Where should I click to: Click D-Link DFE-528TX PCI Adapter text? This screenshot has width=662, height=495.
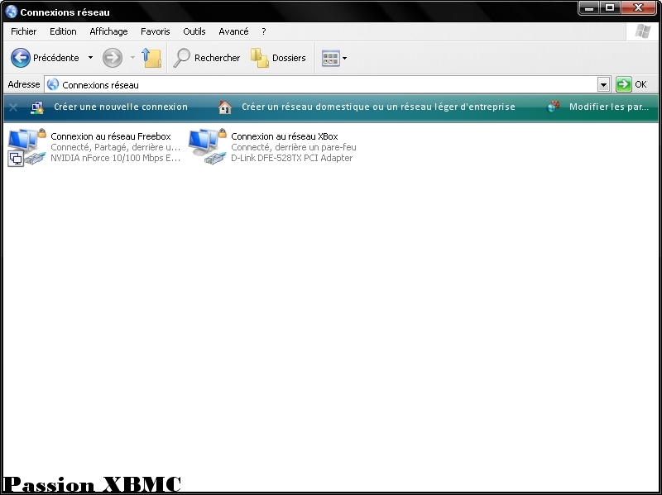point(292,158)
